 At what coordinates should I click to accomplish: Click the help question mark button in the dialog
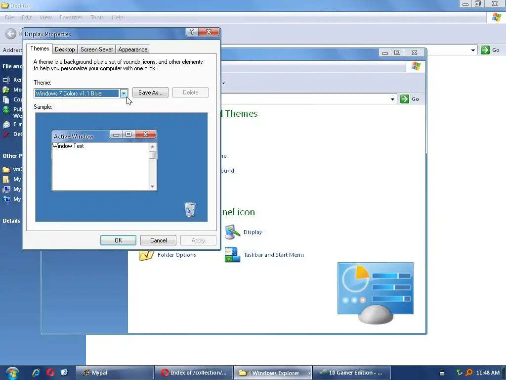click(192, 32)
